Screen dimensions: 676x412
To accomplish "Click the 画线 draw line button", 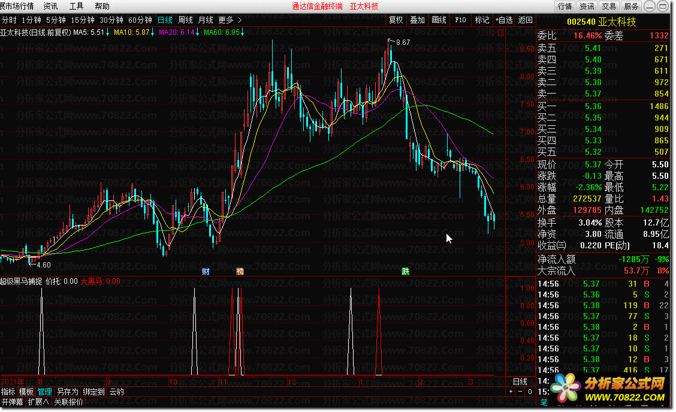I will [x=439, y=20].
